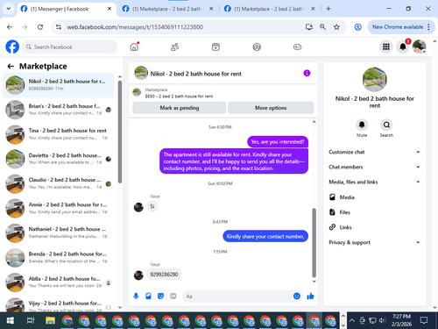Image resolution: width=438 pixels, height=329 pixels.
Task: Bookmark page with the star icon
Action: coord(336,27)
